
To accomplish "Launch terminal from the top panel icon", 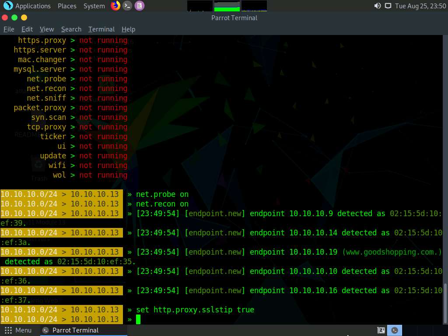I will (x=127, y=6).
